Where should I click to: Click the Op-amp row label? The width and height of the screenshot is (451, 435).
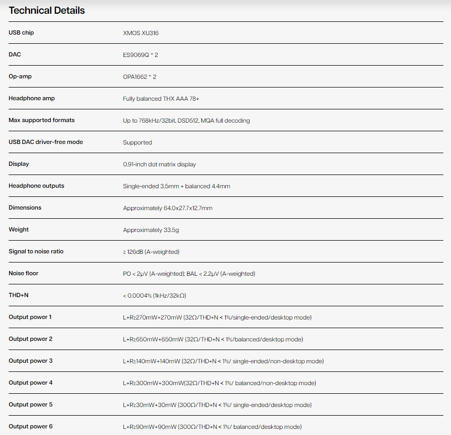[20, 76]
